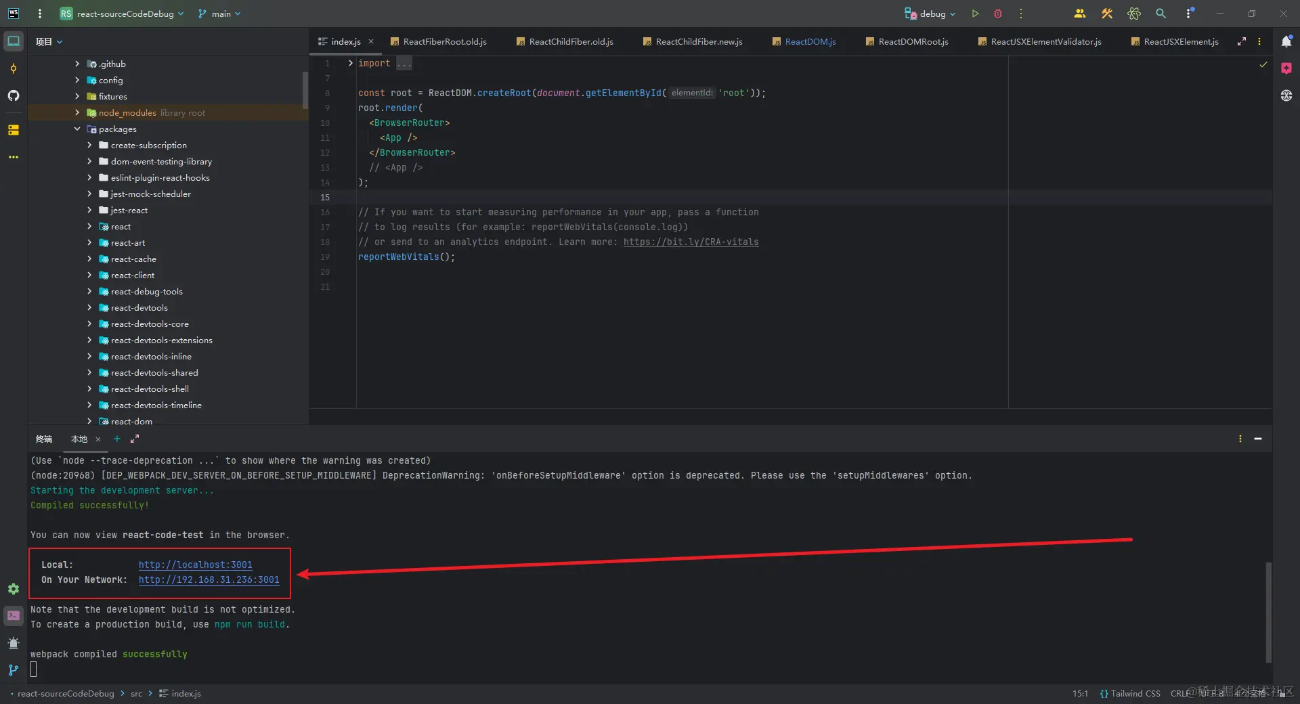The height and width of the screenshot is (704, 1300).
Task: Open Project tool window icon
Action: click(14, 41)
